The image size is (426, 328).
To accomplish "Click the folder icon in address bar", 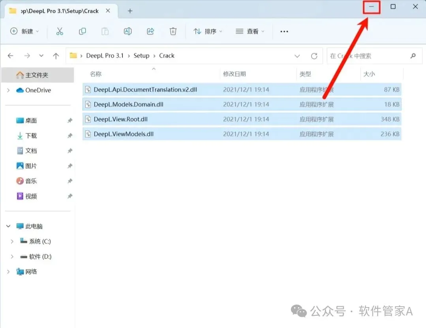I will point(73,56).
